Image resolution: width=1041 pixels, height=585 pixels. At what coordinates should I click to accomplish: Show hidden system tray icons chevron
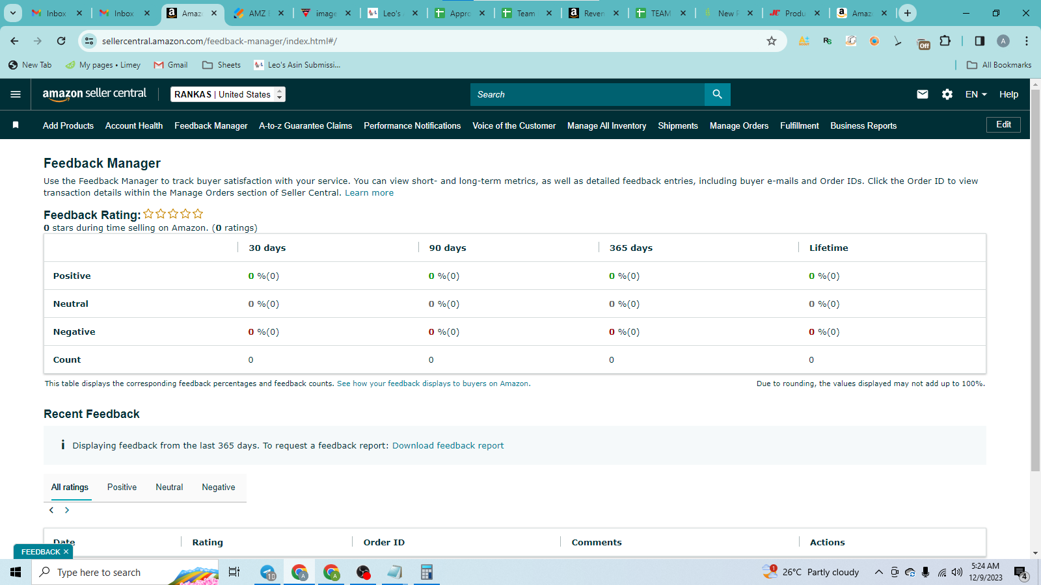pos(878,572)
